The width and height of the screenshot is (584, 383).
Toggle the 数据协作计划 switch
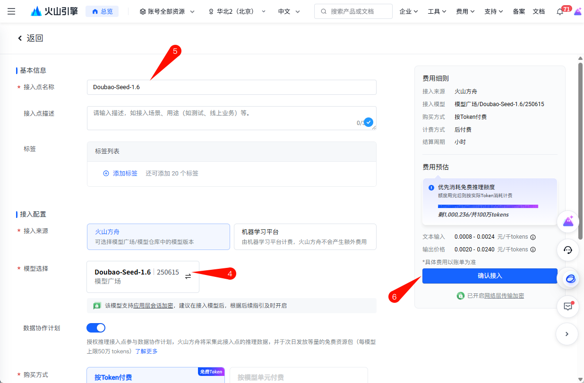tap(96, 328)
